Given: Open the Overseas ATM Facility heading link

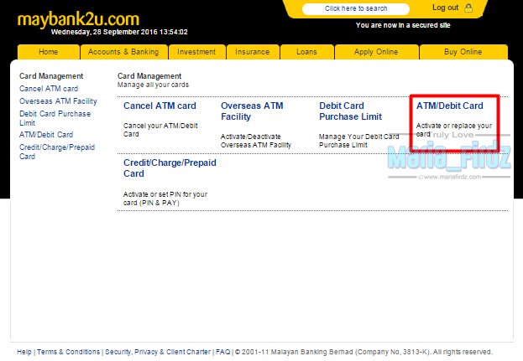Looking at the screenshot, I should coord(252,111).
